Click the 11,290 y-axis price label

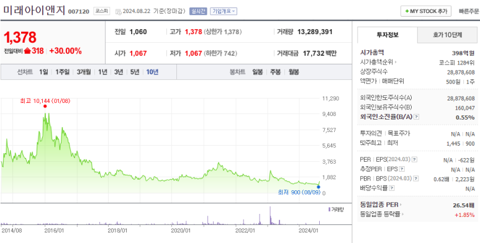[330, 99]
